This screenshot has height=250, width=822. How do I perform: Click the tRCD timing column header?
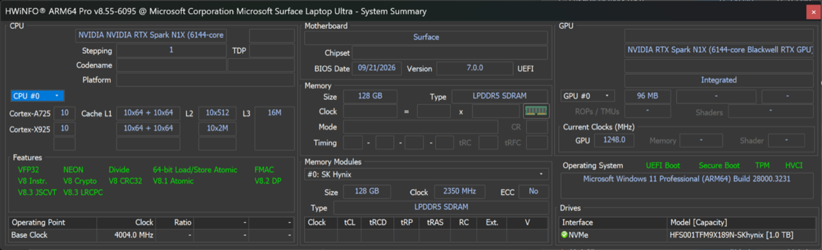click(378, 223)
